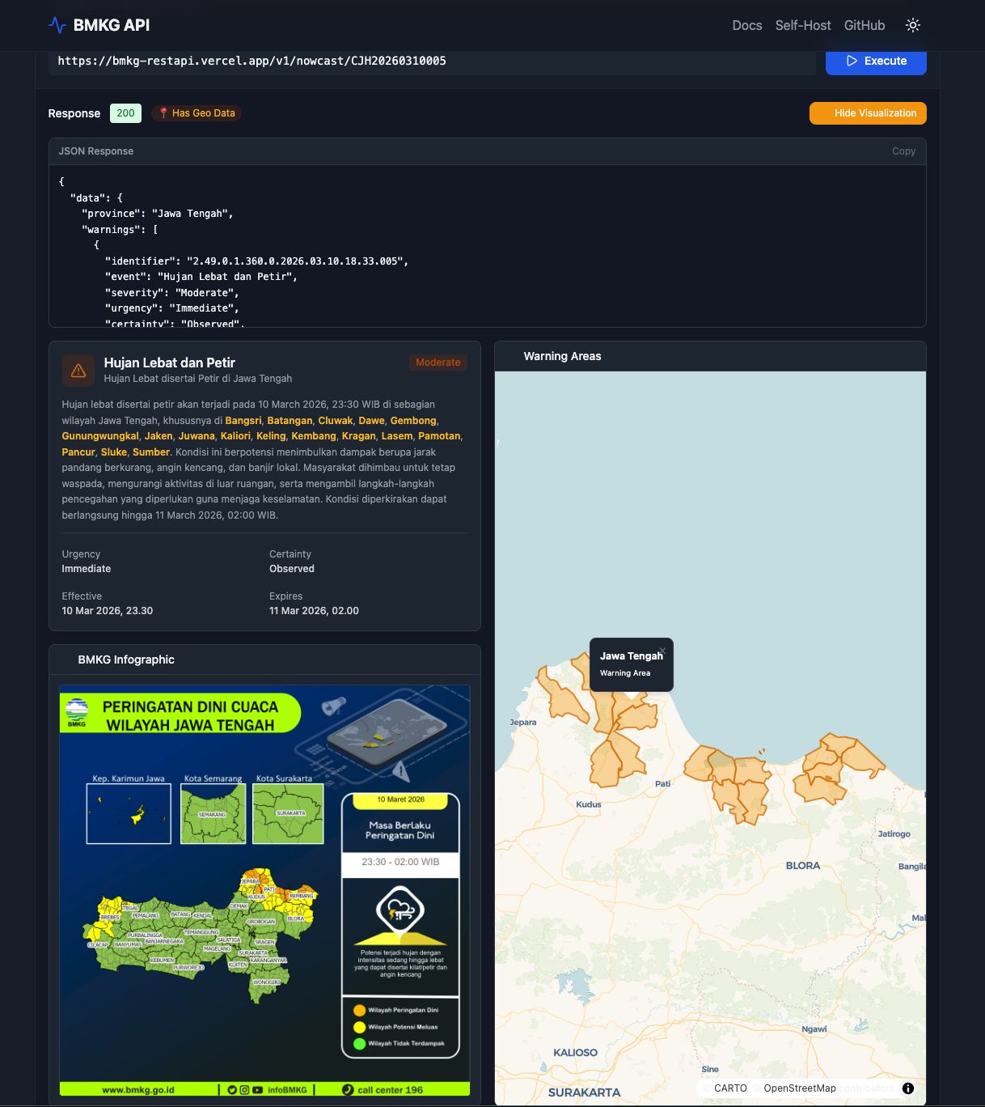Click the 200 status badge

click(125, 113)
